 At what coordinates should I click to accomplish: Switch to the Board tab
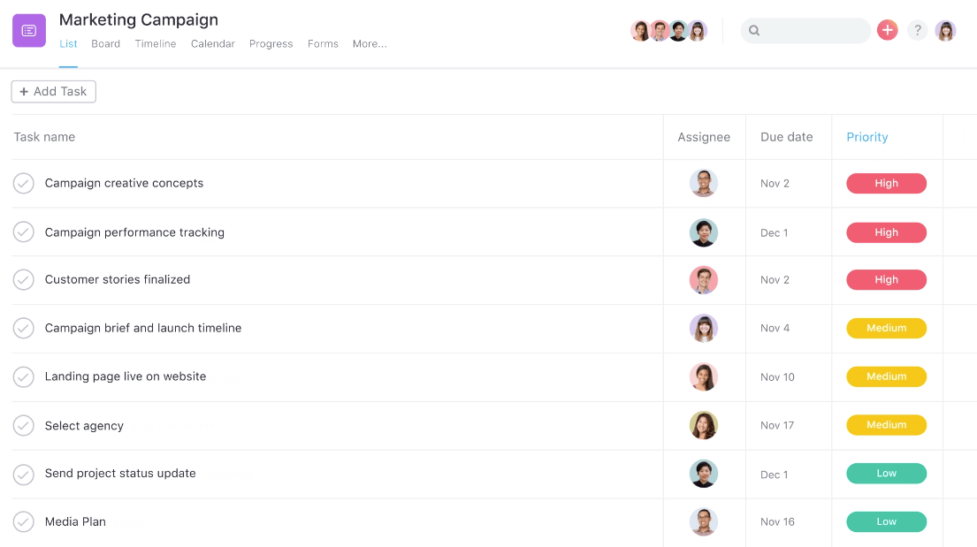pyautogui.click(x=105, y=43)
